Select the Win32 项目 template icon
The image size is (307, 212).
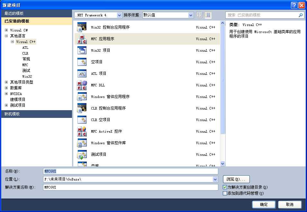[x=82, y=50]
